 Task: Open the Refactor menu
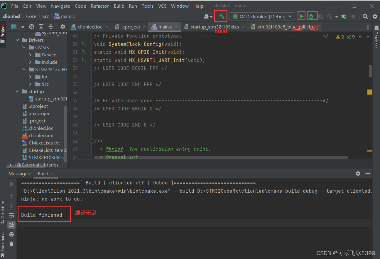click(x=100, y=6)
